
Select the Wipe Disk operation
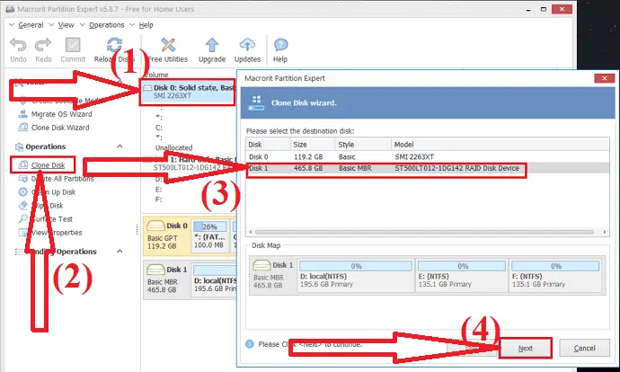coord(41,206)
